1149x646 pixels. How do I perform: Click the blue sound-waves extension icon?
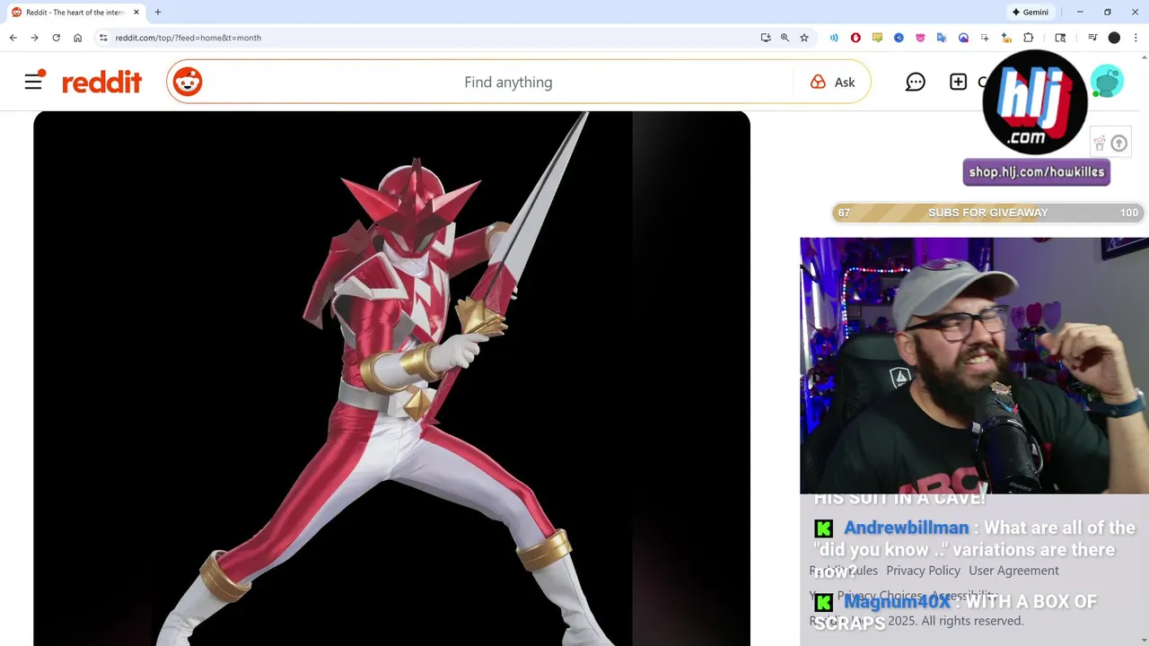click(x=834, y=38)
